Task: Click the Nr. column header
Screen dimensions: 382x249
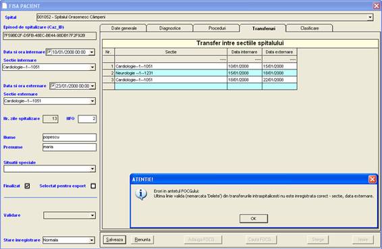Action: 109,52
